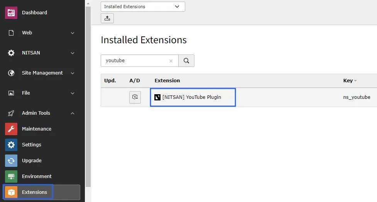Viewport: 377px width, 202px height.
Task: Click the NITSAN gear icon
Action: (11, 53)
